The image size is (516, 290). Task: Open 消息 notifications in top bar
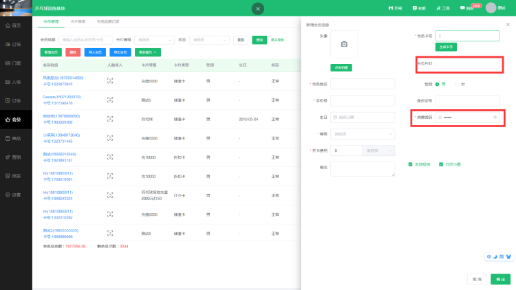click(466, 8)
